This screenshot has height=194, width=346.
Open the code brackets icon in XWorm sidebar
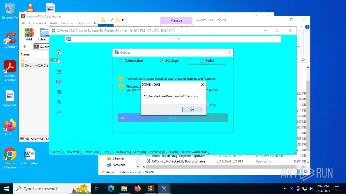click(x=59, y=112)
